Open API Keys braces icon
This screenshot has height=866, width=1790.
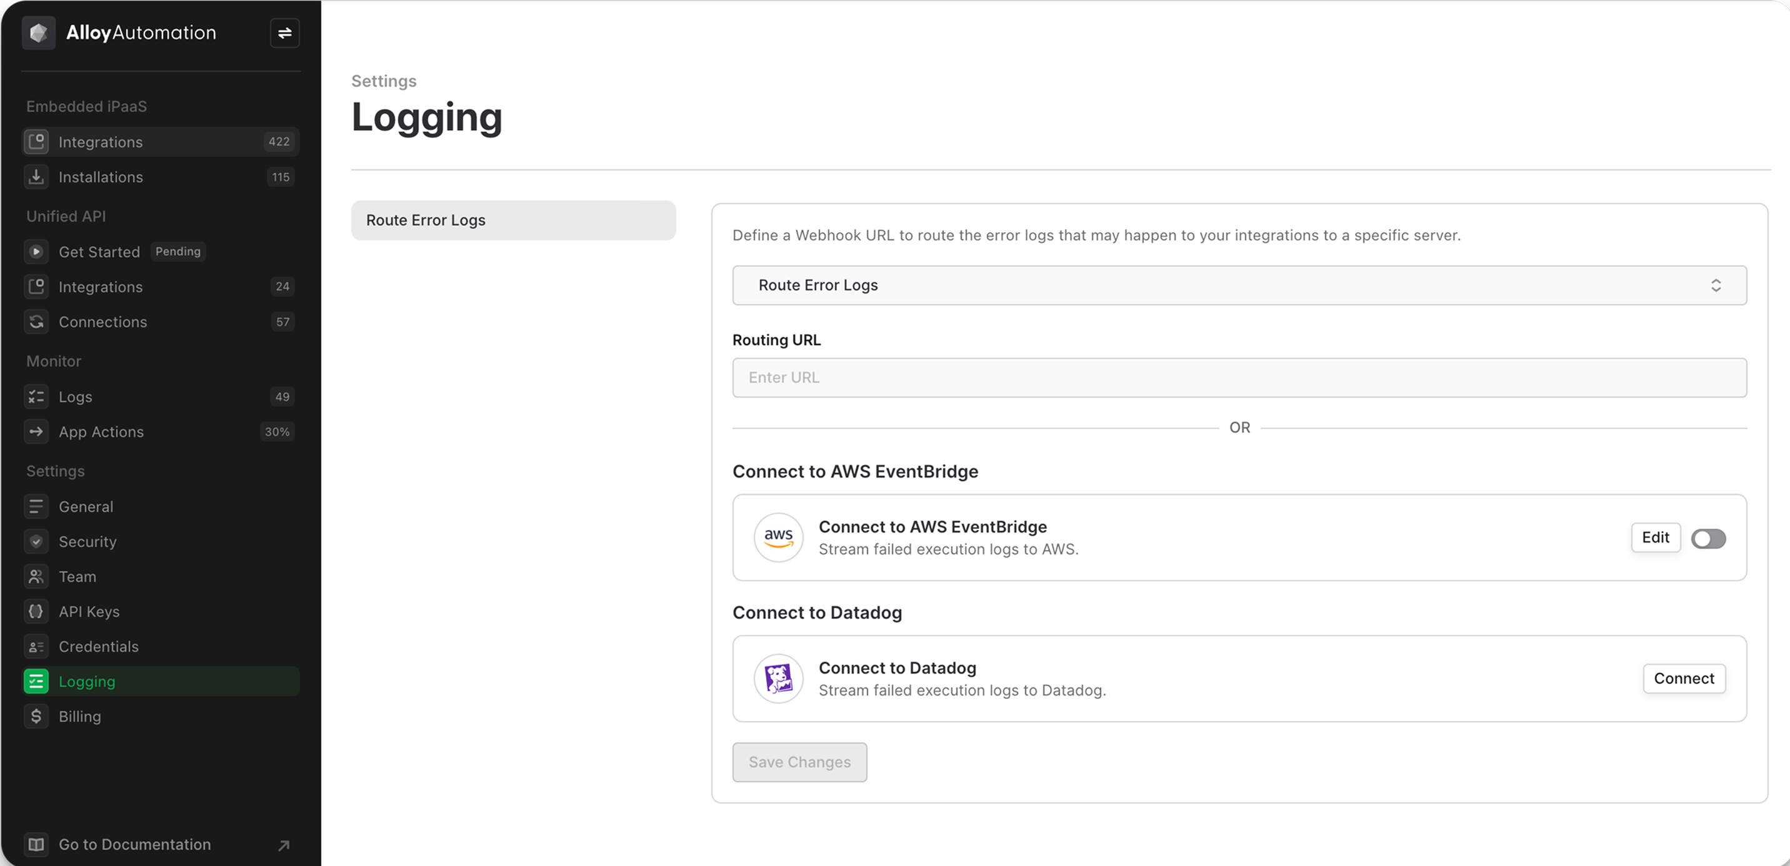pyautogui.click(x=36, y=611)
